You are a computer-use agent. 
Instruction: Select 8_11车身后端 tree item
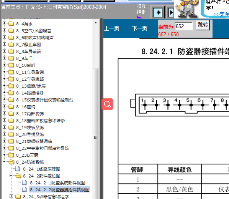[30, 72]
